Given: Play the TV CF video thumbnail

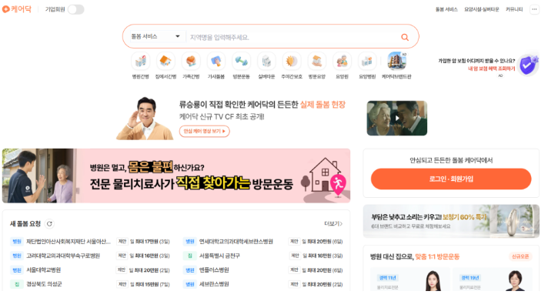Looking at the screenshot, I should point(397,118).
